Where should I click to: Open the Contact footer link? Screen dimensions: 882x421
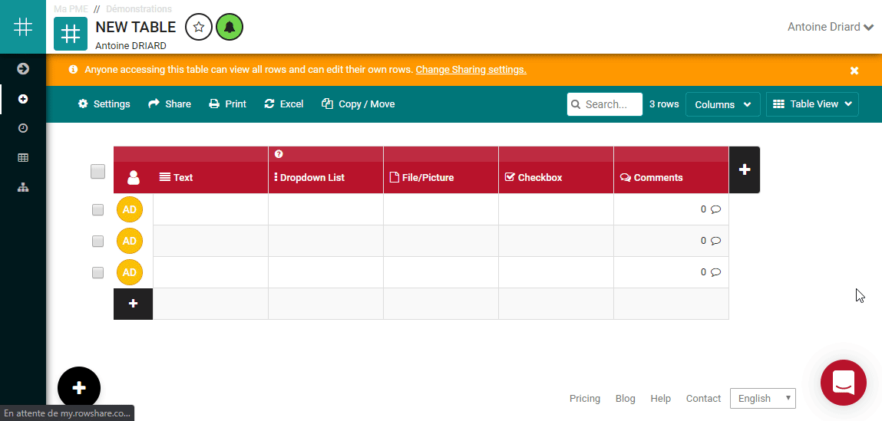pyautogui.click(x=704, y=399)
